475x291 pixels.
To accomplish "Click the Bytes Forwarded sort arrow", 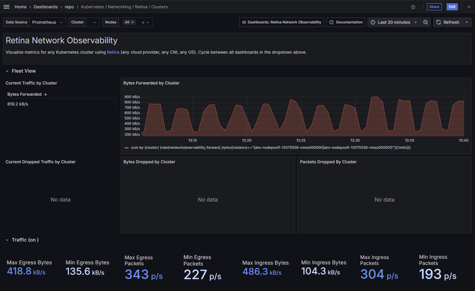I will (46, 94).
